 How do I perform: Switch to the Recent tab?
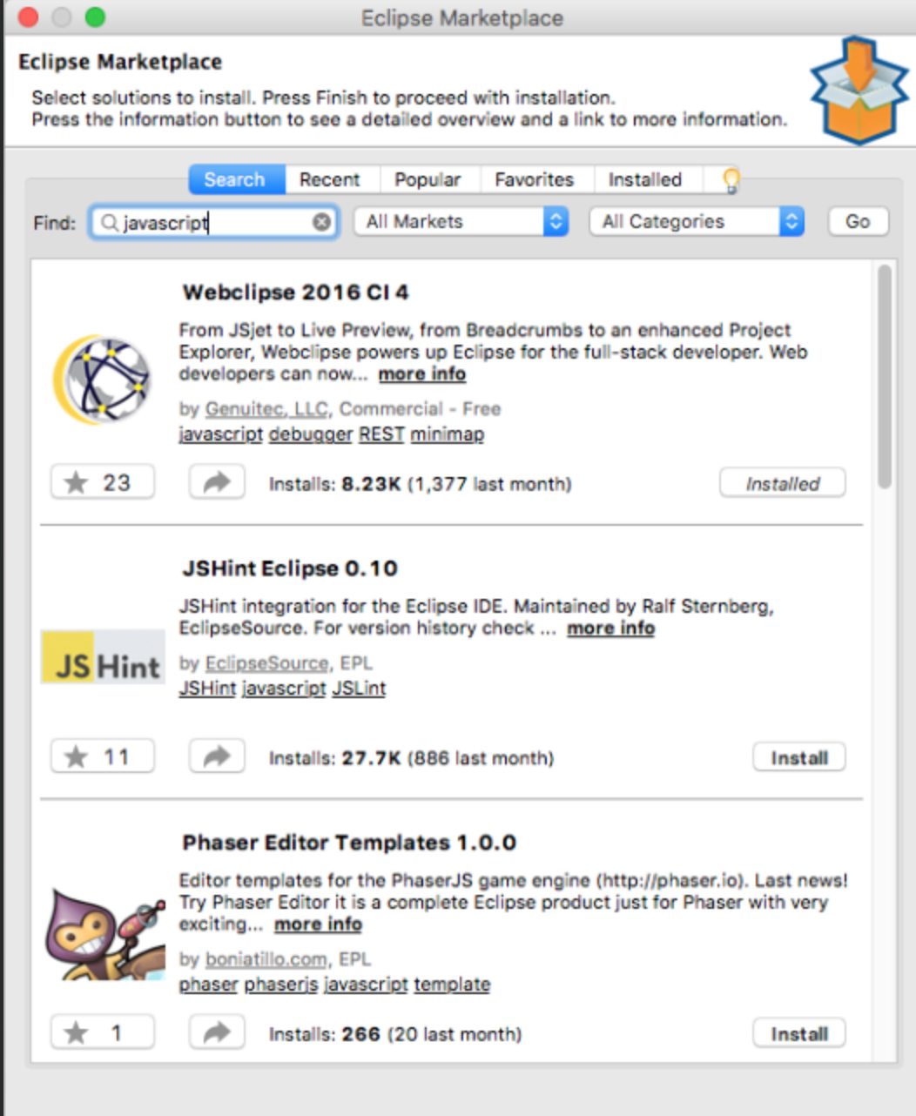[330, 180]
